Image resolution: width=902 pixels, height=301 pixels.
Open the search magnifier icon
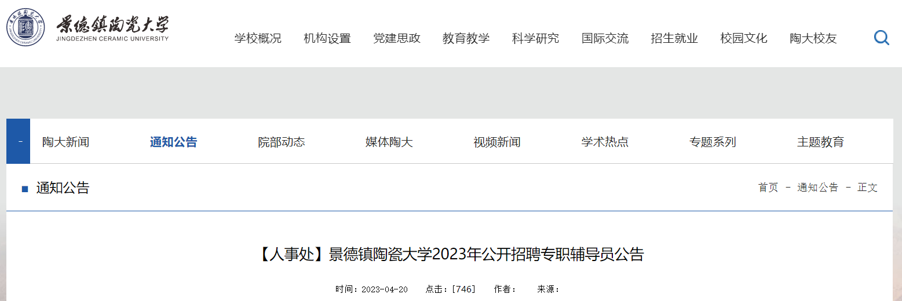[881, 38]
